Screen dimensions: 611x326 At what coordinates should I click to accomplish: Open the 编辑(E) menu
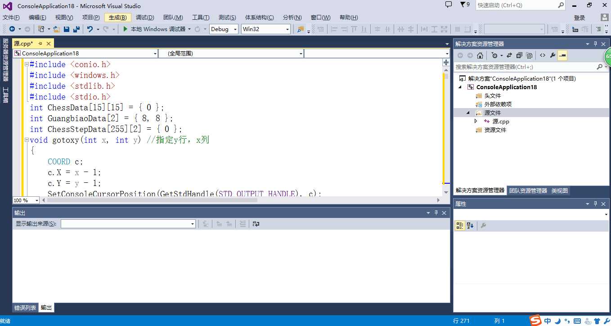(37, 18)
